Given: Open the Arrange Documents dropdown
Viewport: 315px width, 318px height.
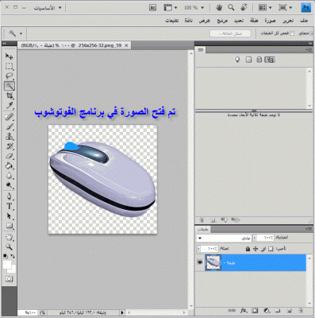Looking at the screenshot, I should click(x=265, y=8).
